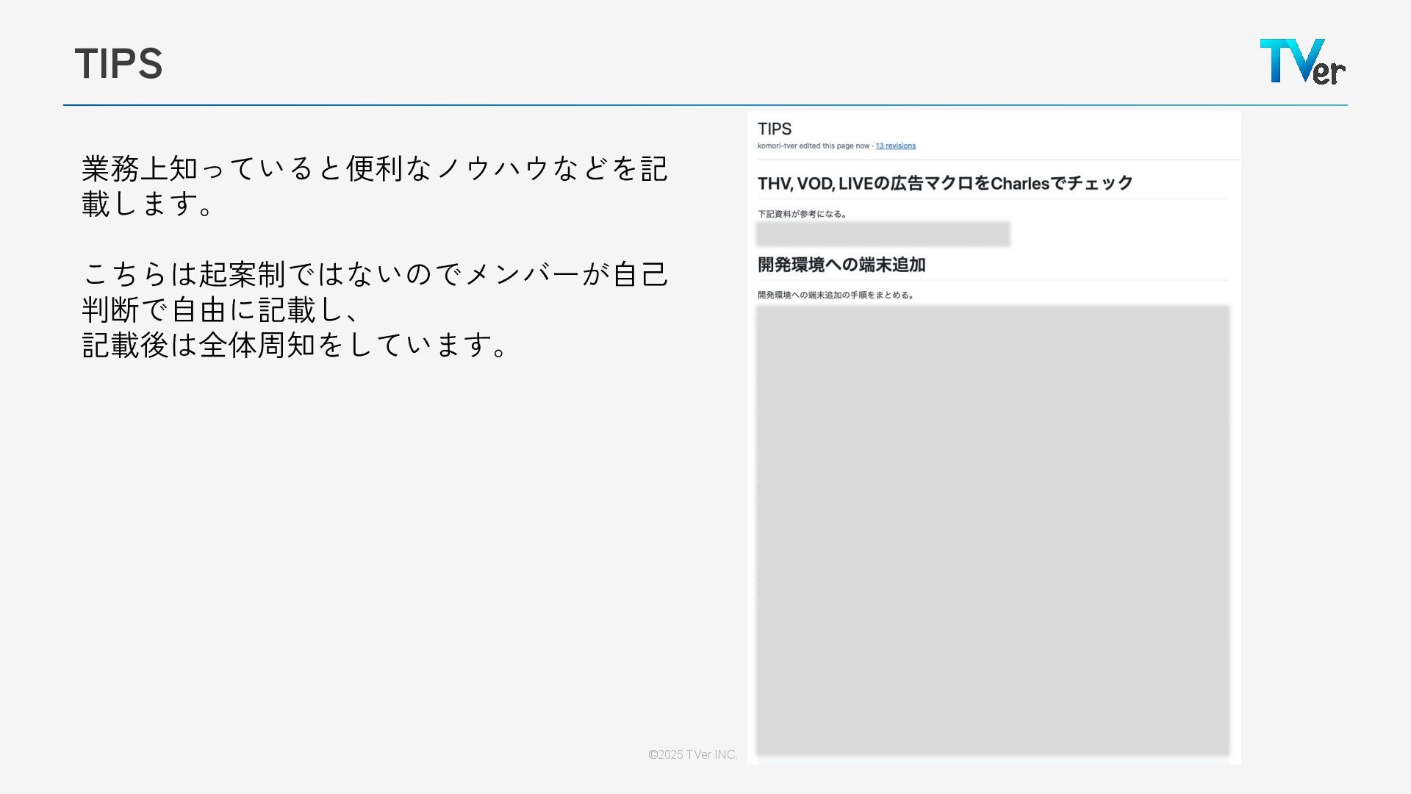Click the komori-tver username text
This screenshot has height=794, width=1411.
point(777,146)
